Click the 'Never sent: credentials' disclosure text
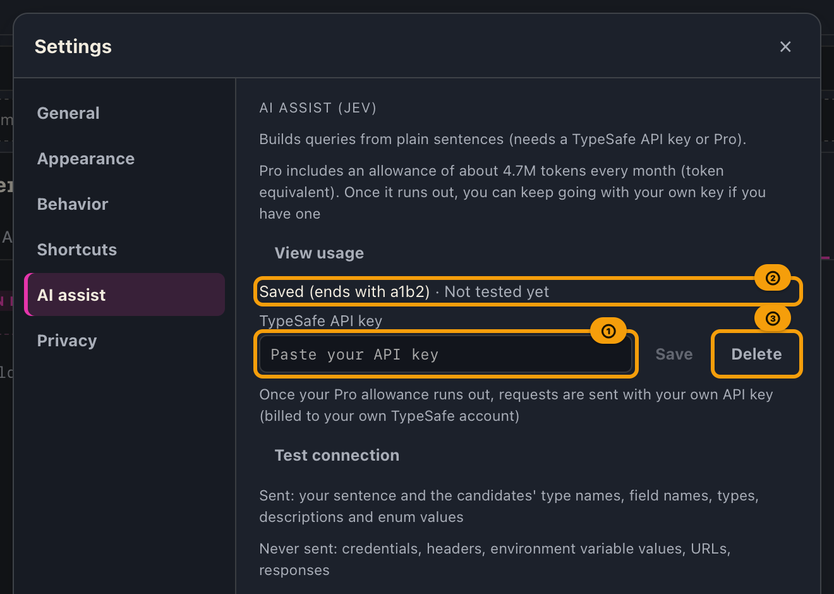 click(495, 559)
